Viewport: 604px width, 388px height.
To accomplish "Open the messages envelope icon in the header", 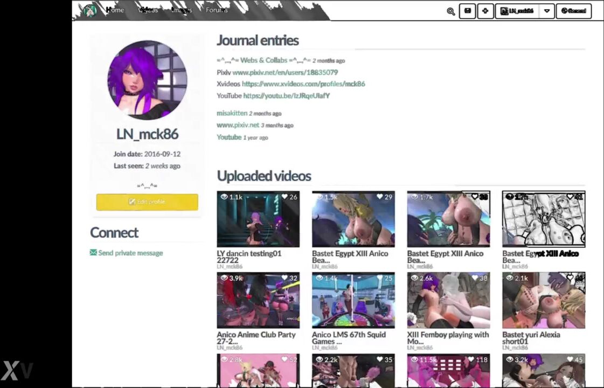I will pos(467,11).
